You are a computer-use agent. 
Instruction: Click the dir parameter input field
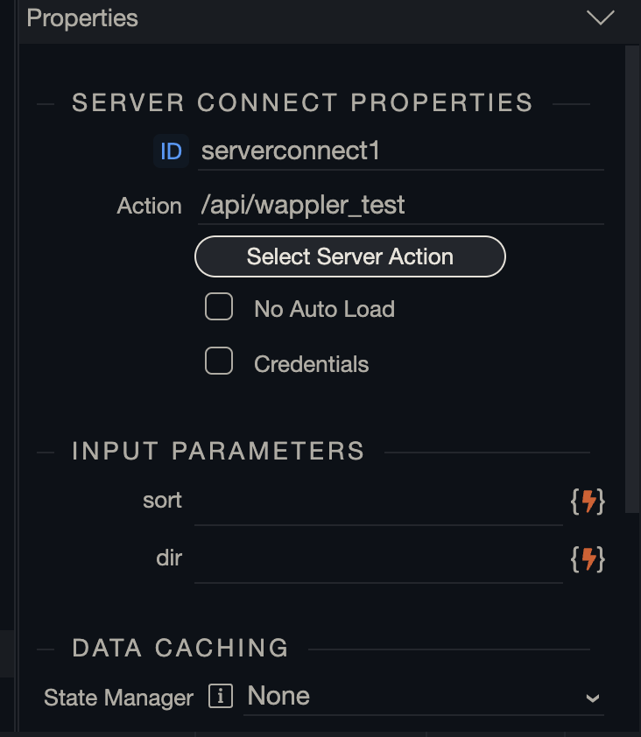click(378, 560)
